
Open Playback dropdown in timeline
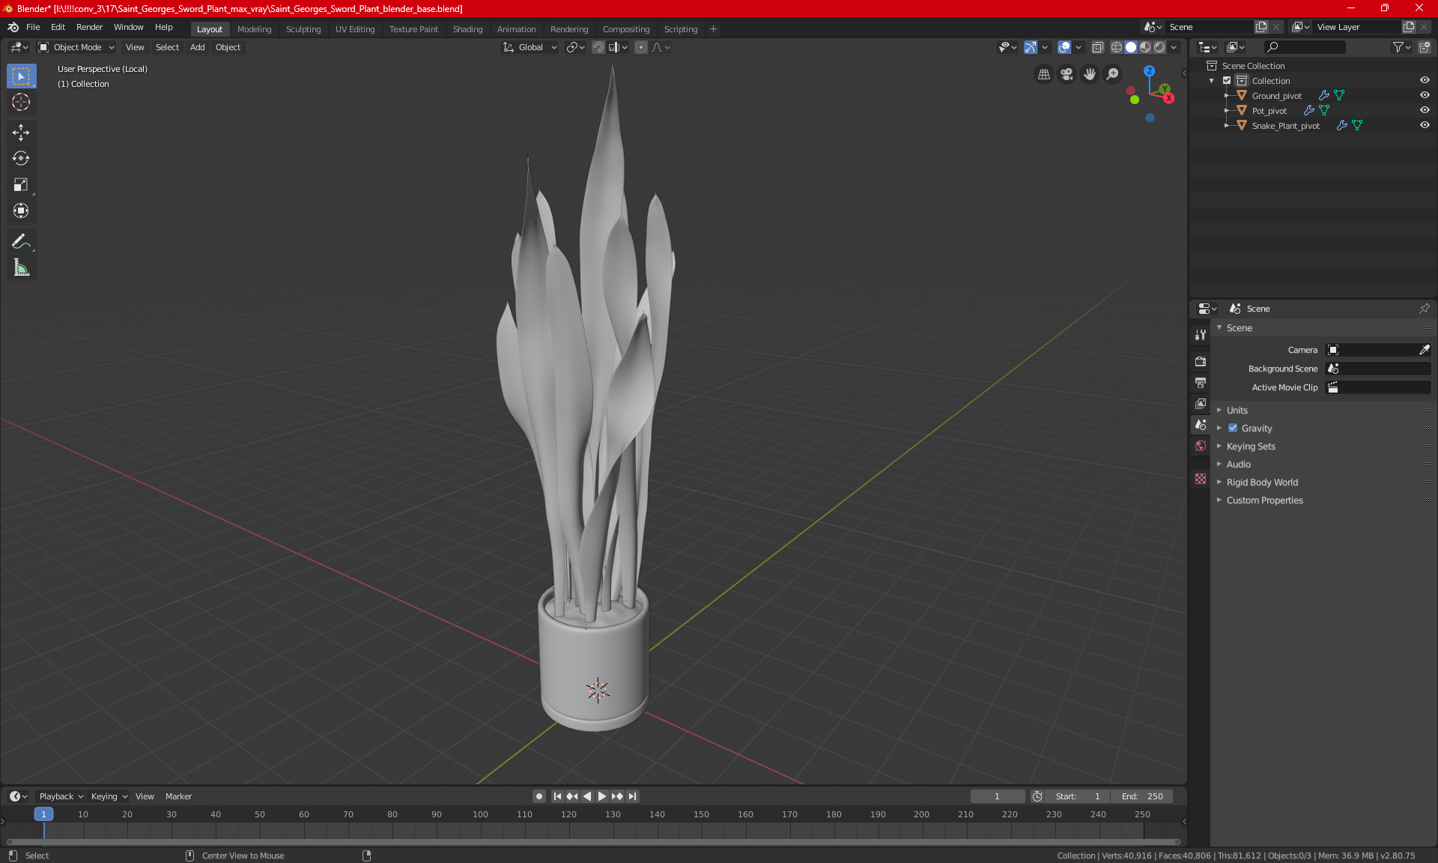(60, 796)
